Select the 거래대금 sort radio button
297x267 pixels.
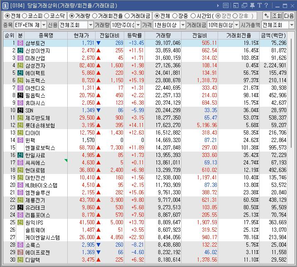point(127,16)
